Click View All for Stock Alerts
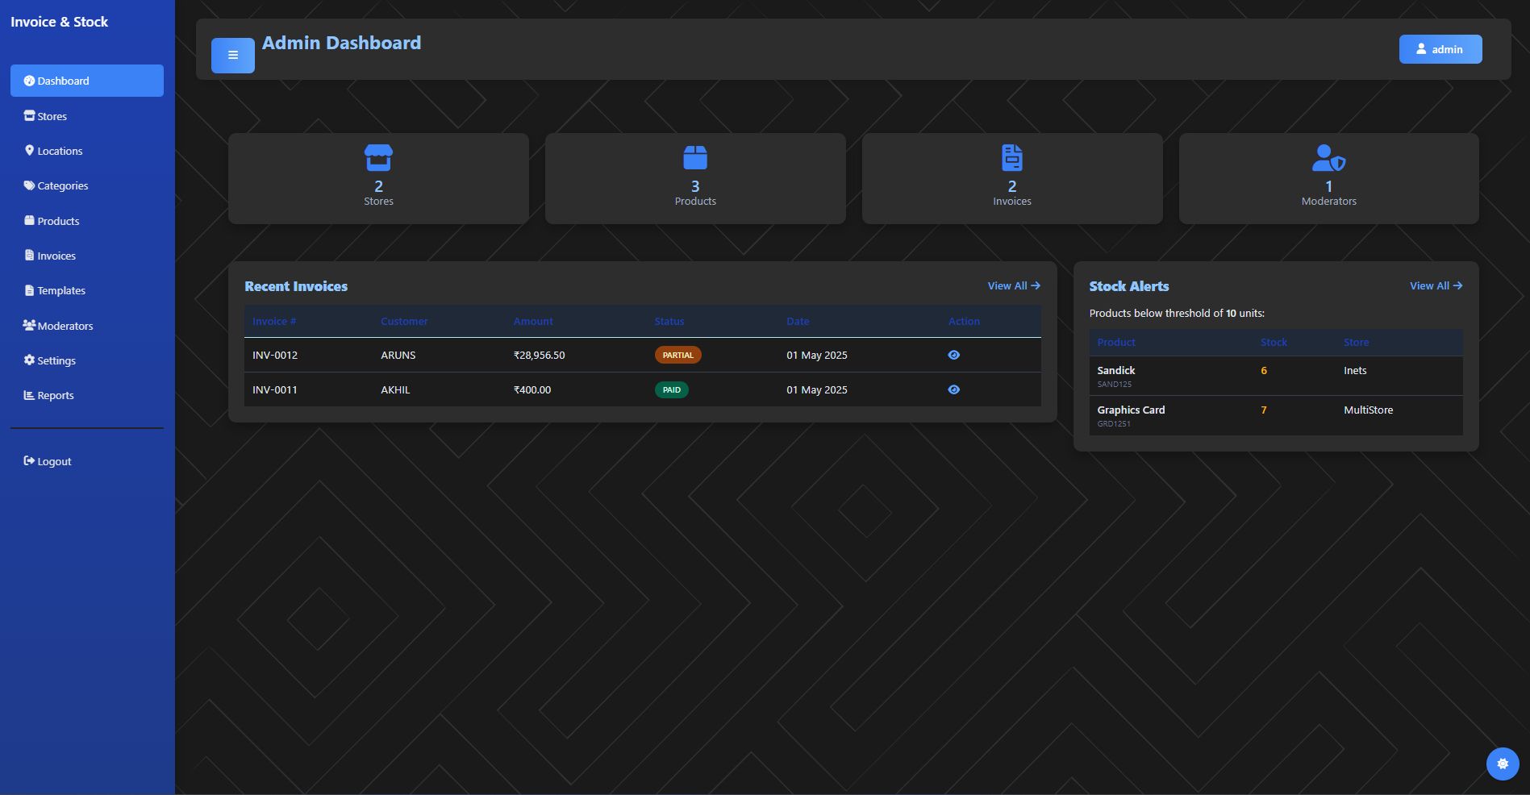Image resolution: width=1530 pixels, height=795 pixels. coord(1435,285)
